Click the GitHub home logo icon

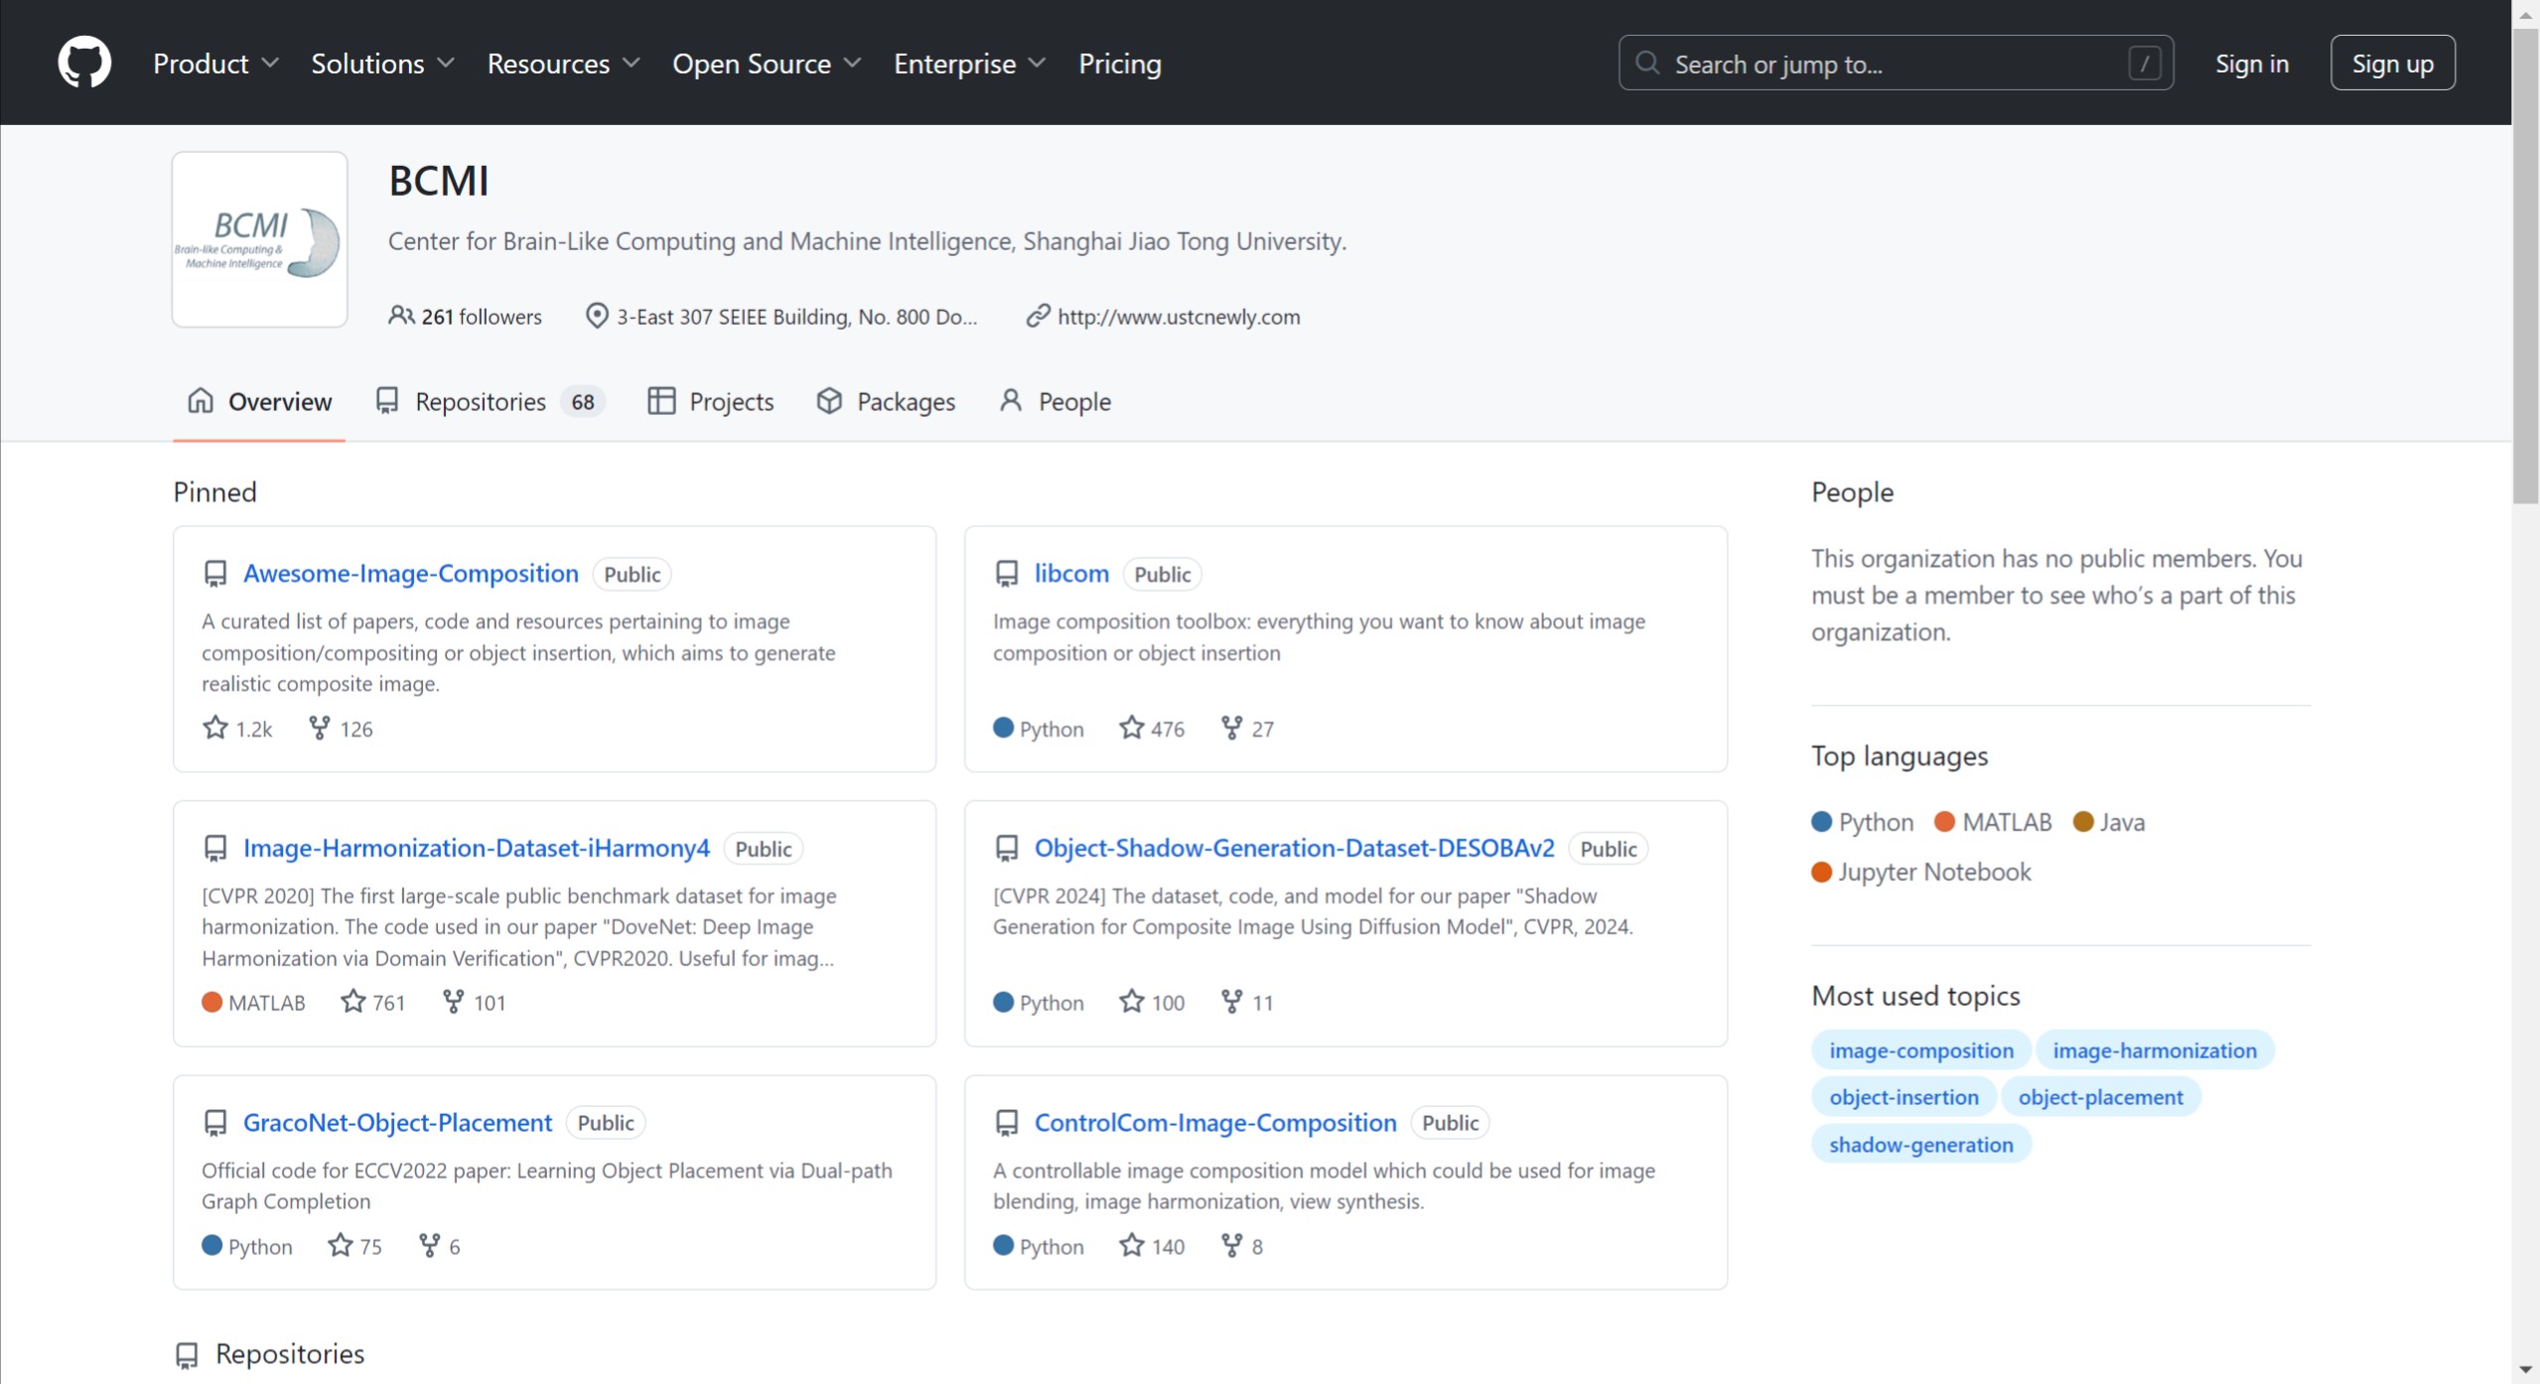[x=81, y=64]
